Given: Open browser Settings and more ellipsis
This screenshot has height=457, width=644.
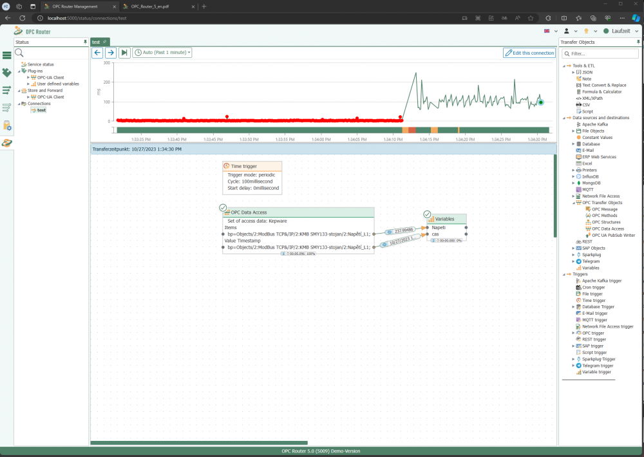Looking at the screenshot, I should click(622, 18).
